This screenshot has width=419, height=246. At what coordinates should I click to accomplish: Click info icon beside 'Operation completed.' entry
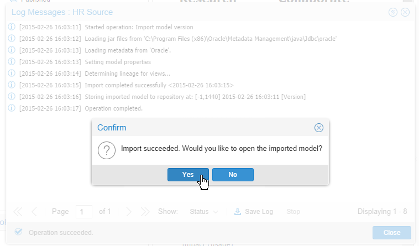pos(12,108)
